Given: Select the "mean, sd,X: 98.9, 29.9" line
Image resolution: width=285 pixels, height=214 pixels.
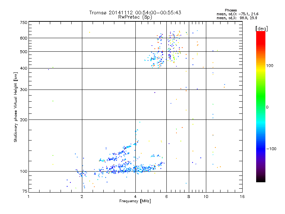Looking at the screenshot, I should [x=237, y=18].
